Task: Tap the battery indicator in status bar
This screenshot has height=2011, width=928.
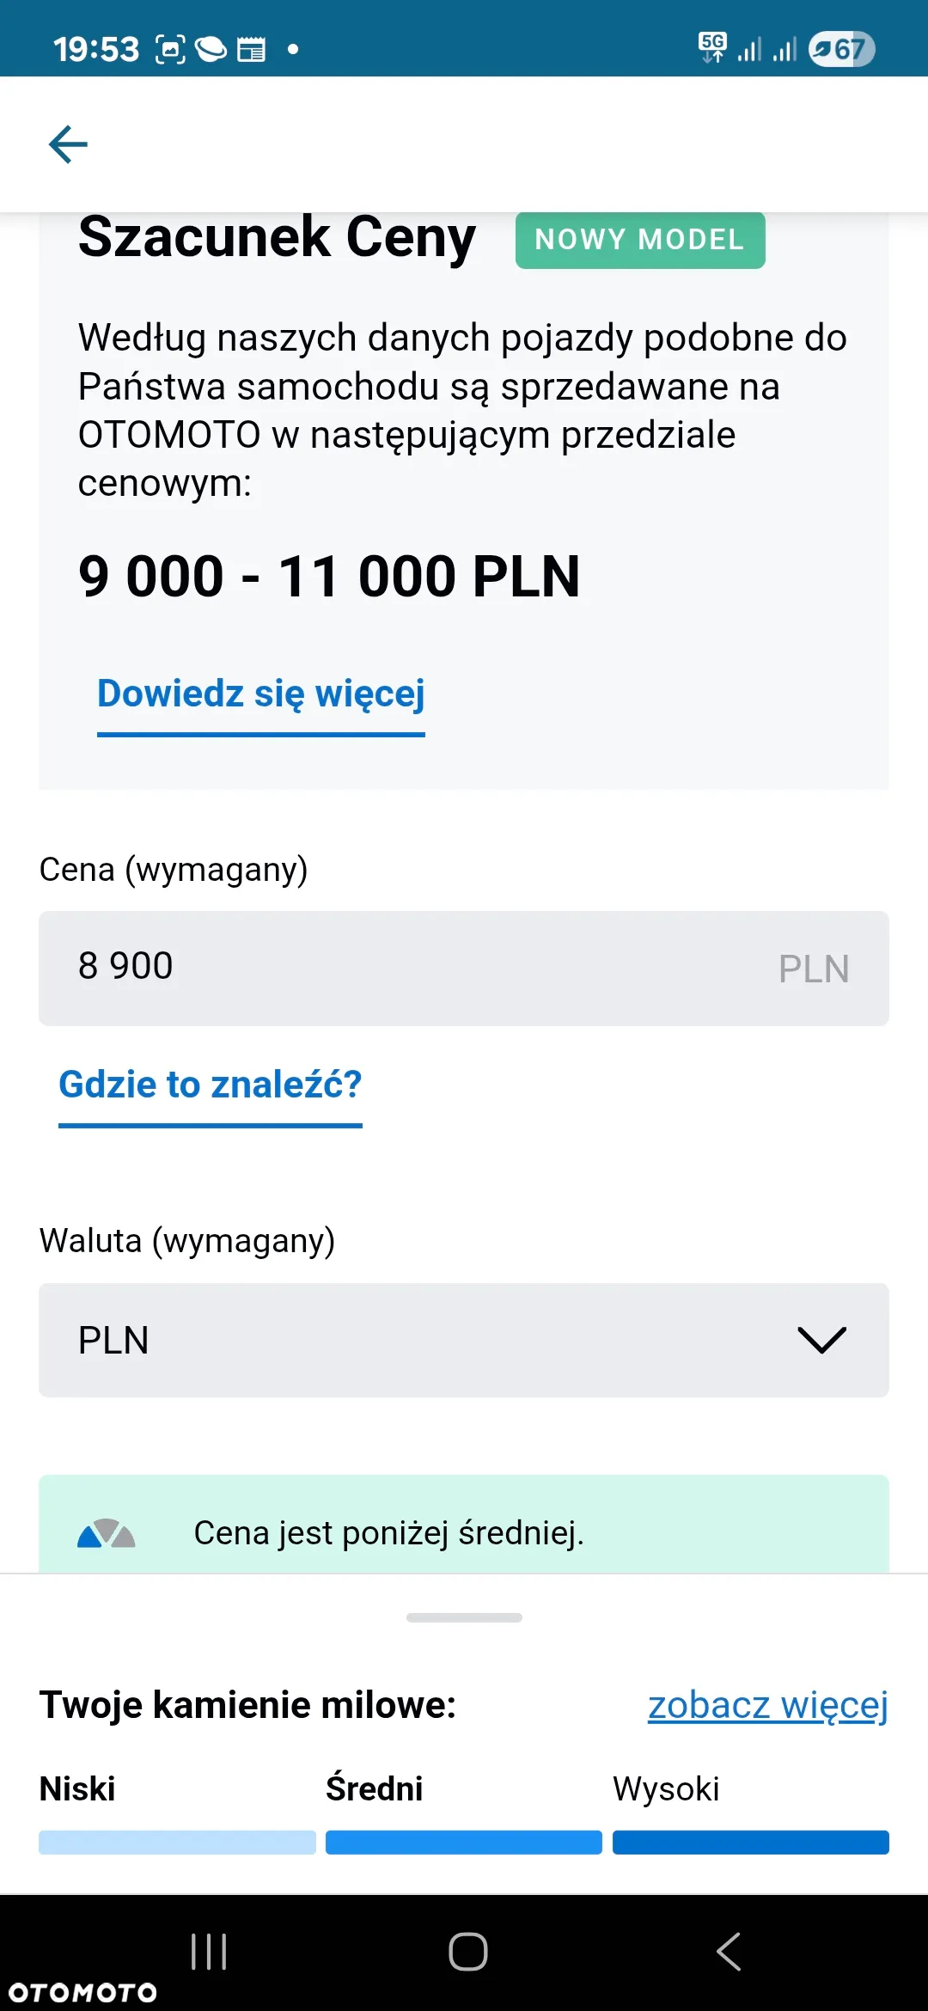Action: click(841, 49)
